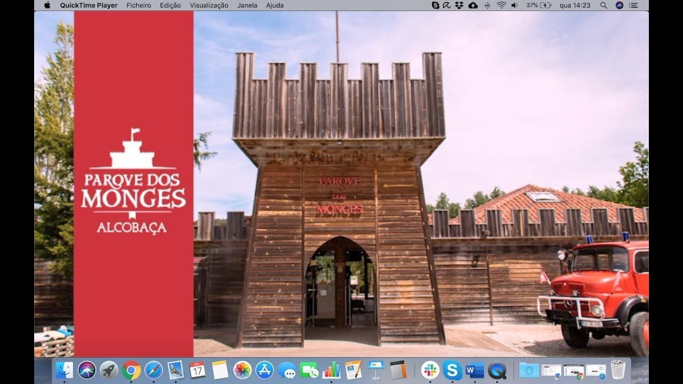Click the clock showing qua 14:23

pyautogui.click(x=575, y=5)
